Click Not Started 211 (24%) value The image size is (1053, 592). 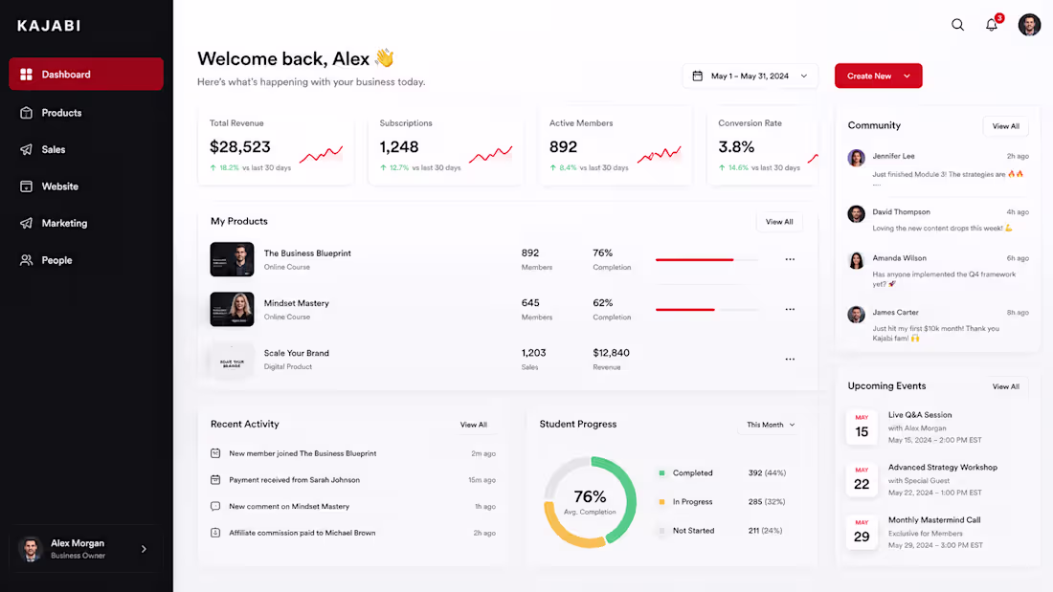pyautogui.click(x=765, y=531)
